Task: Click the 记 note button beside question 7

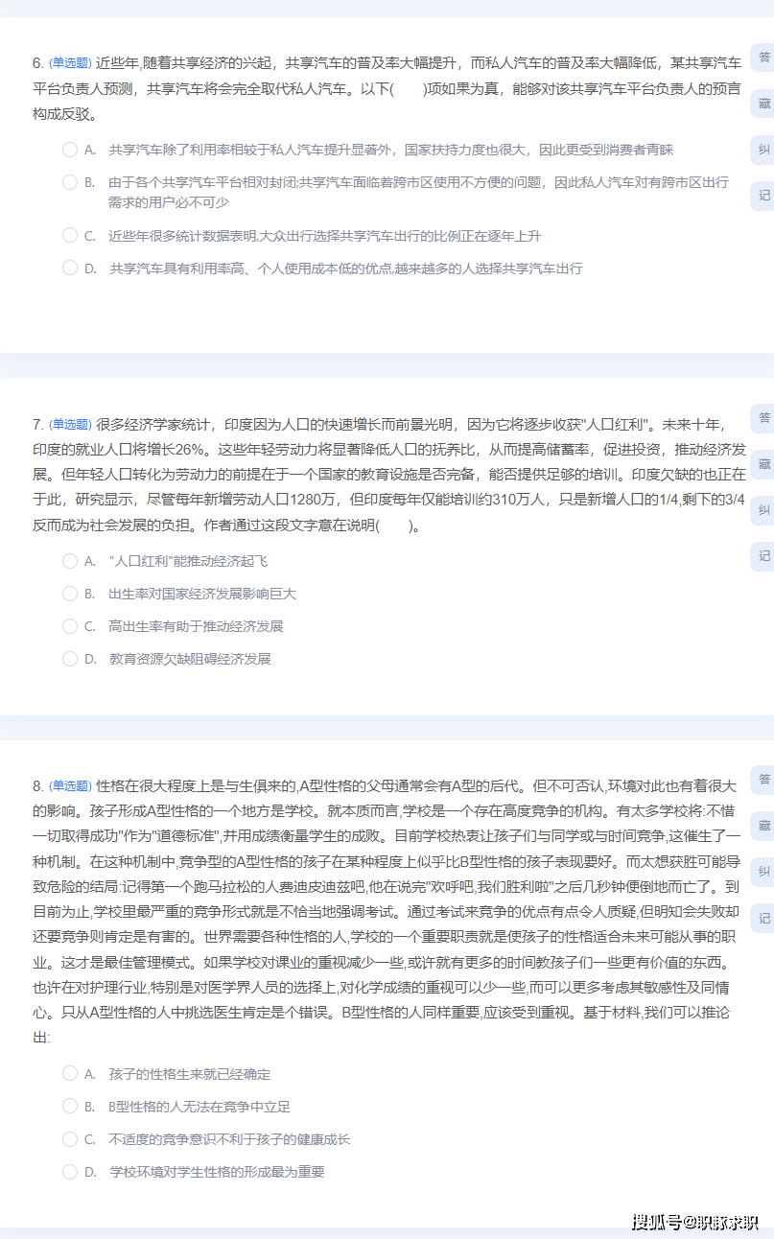Action: (763, 556)
